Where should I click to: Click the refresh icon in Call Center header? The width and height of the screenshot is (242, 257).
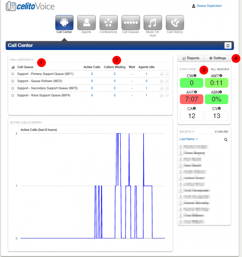click(x=228, y=46)
